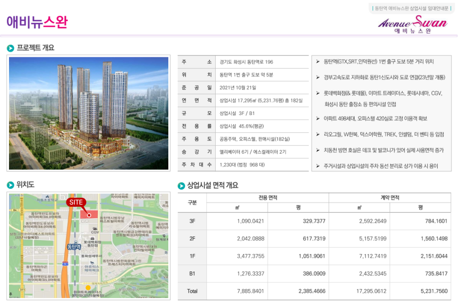Select the 연면적 value 상업시설 17,295㎡

pyautogui.click(x=261, y=101)
